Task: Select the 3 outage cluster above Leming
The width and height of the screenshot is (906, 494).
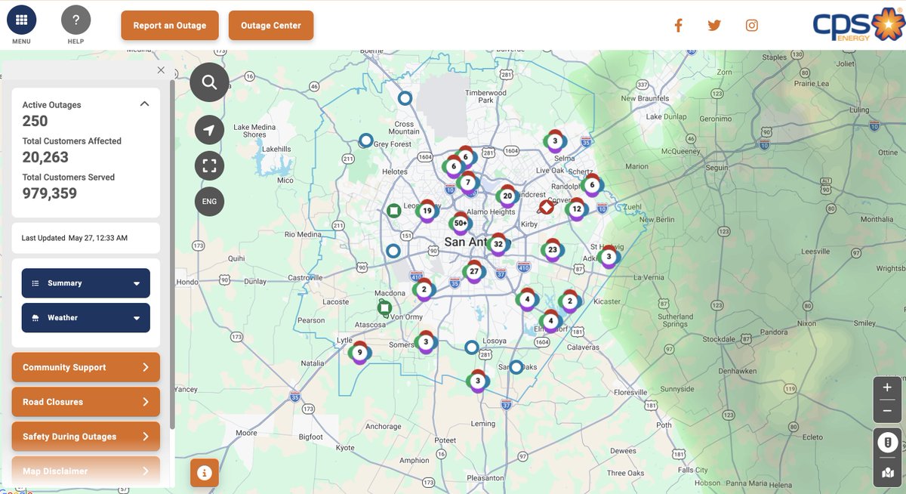Action: click(477, 381)
